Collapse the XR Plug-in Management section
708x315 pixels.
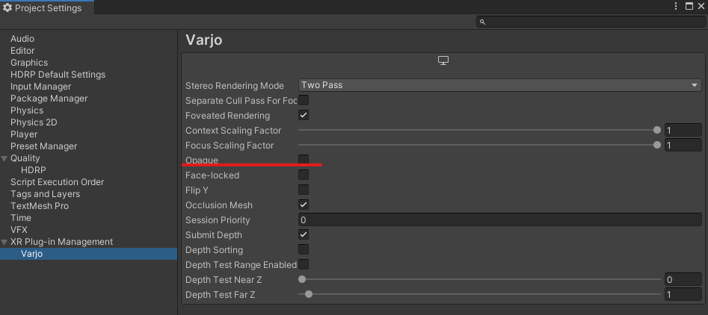click(4, 242)
